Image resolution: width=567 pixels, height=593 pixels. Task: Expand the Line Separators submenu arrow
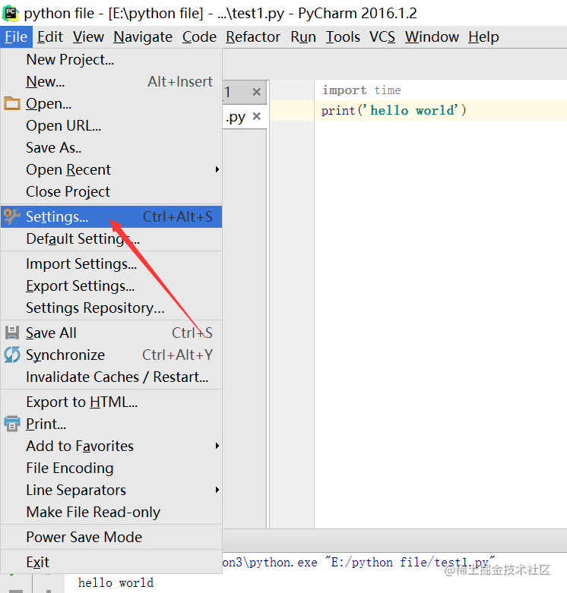point(217,490)
